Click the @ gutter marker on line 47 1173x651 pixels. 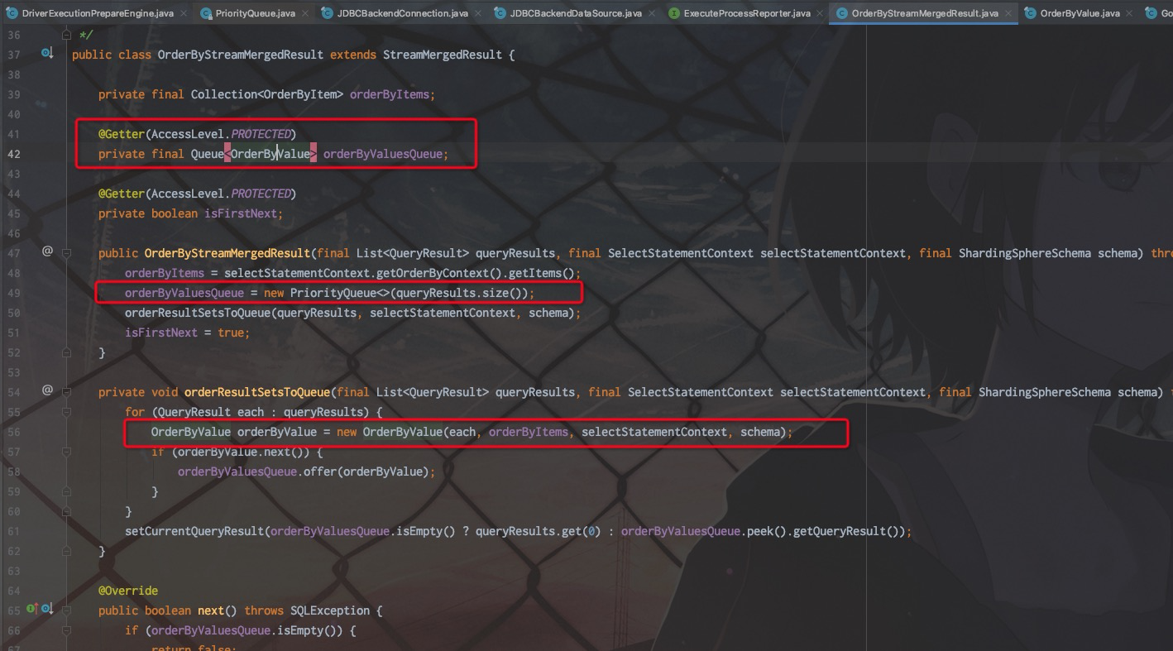coord(47,251)
